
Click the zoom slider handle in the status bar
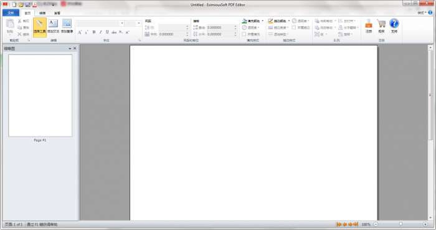click(x=400, y=224)
